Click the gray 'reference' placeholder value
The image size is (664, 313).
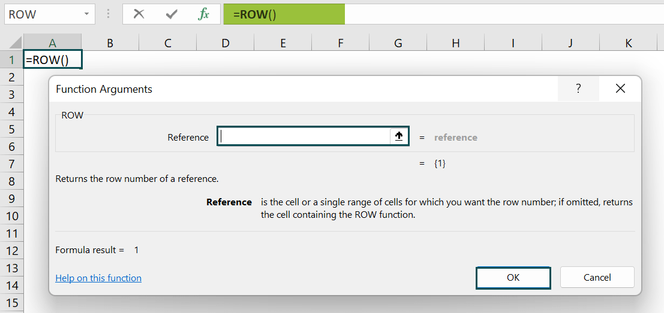click(x=456, y=137)
